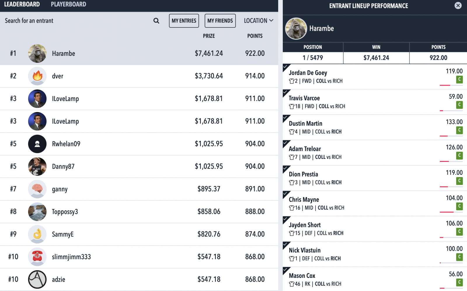Click checkmark corner on Dion Prestia row
This screenshot has height=291, width=467.
tap(286, 169)
